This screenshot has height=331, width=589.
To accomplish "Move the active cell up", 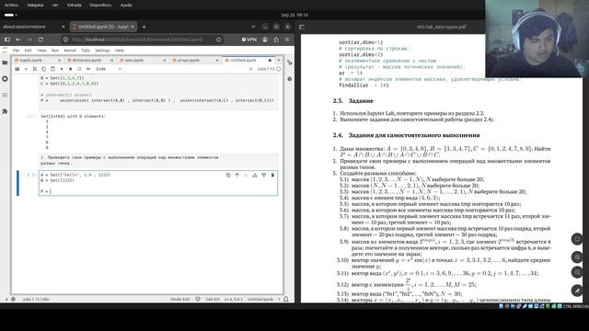I will [237, 175].
